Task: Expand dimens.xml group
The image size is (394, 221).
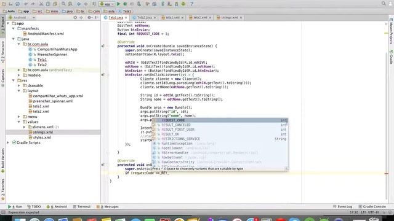Action: 25,127
